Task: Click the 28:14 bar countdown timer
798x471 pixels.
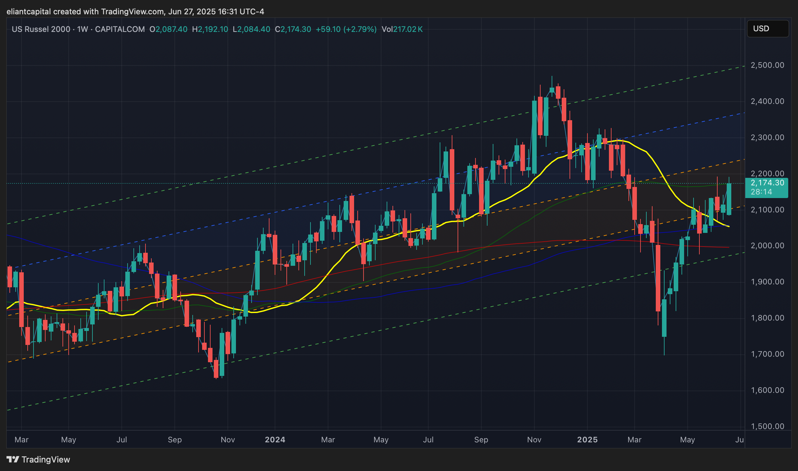Action: point(761,192)
